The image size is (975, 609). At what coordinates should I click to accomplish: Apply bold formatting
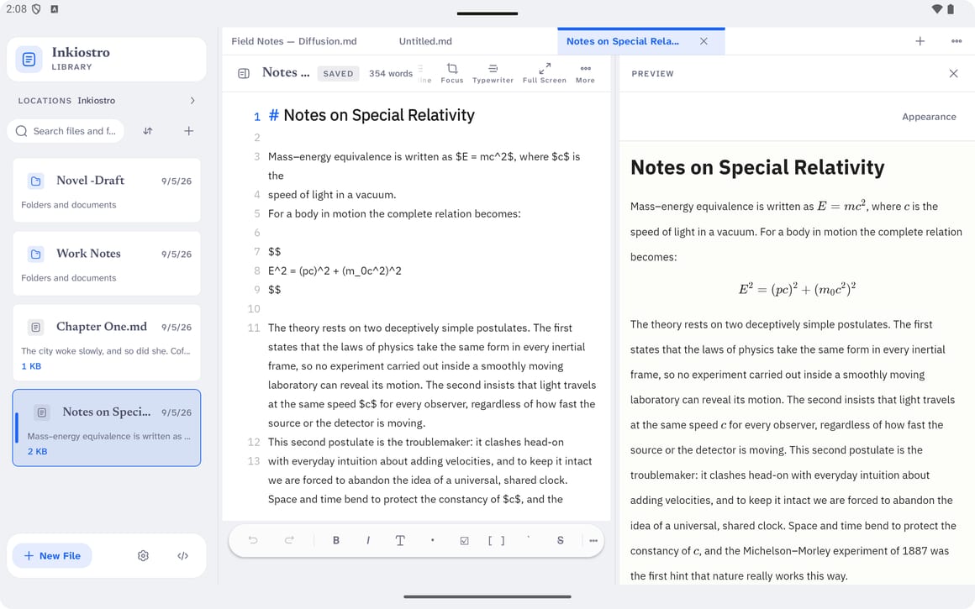pos(335,540)
